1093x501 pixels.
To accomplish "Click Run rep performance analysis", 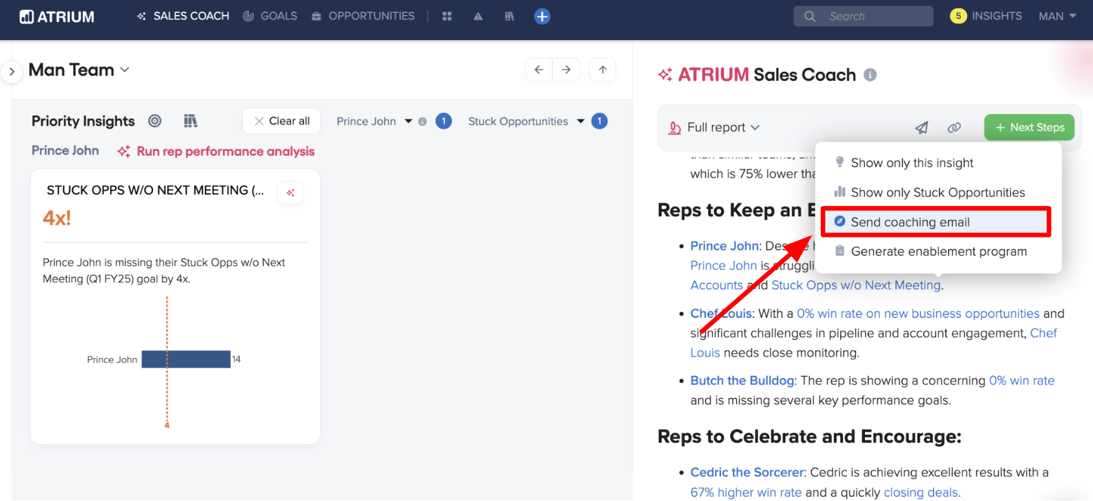I will (x=216, y=151).
